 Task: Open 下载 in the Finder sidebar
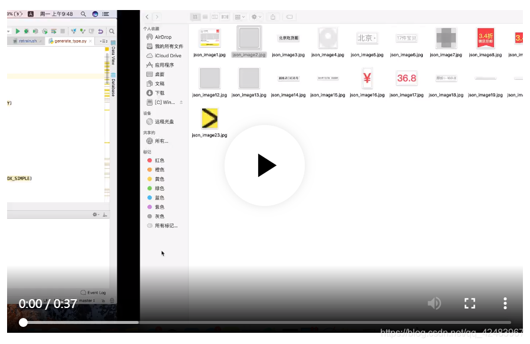pyautogui.click(x=156, y=93)
